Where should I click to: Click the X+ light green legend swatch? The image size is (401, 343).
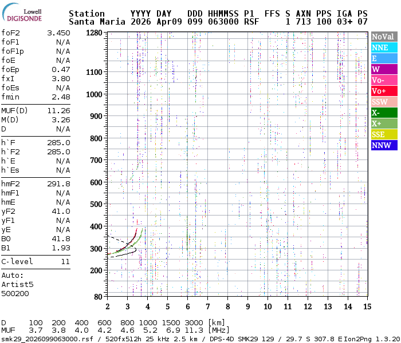[384, 123]
